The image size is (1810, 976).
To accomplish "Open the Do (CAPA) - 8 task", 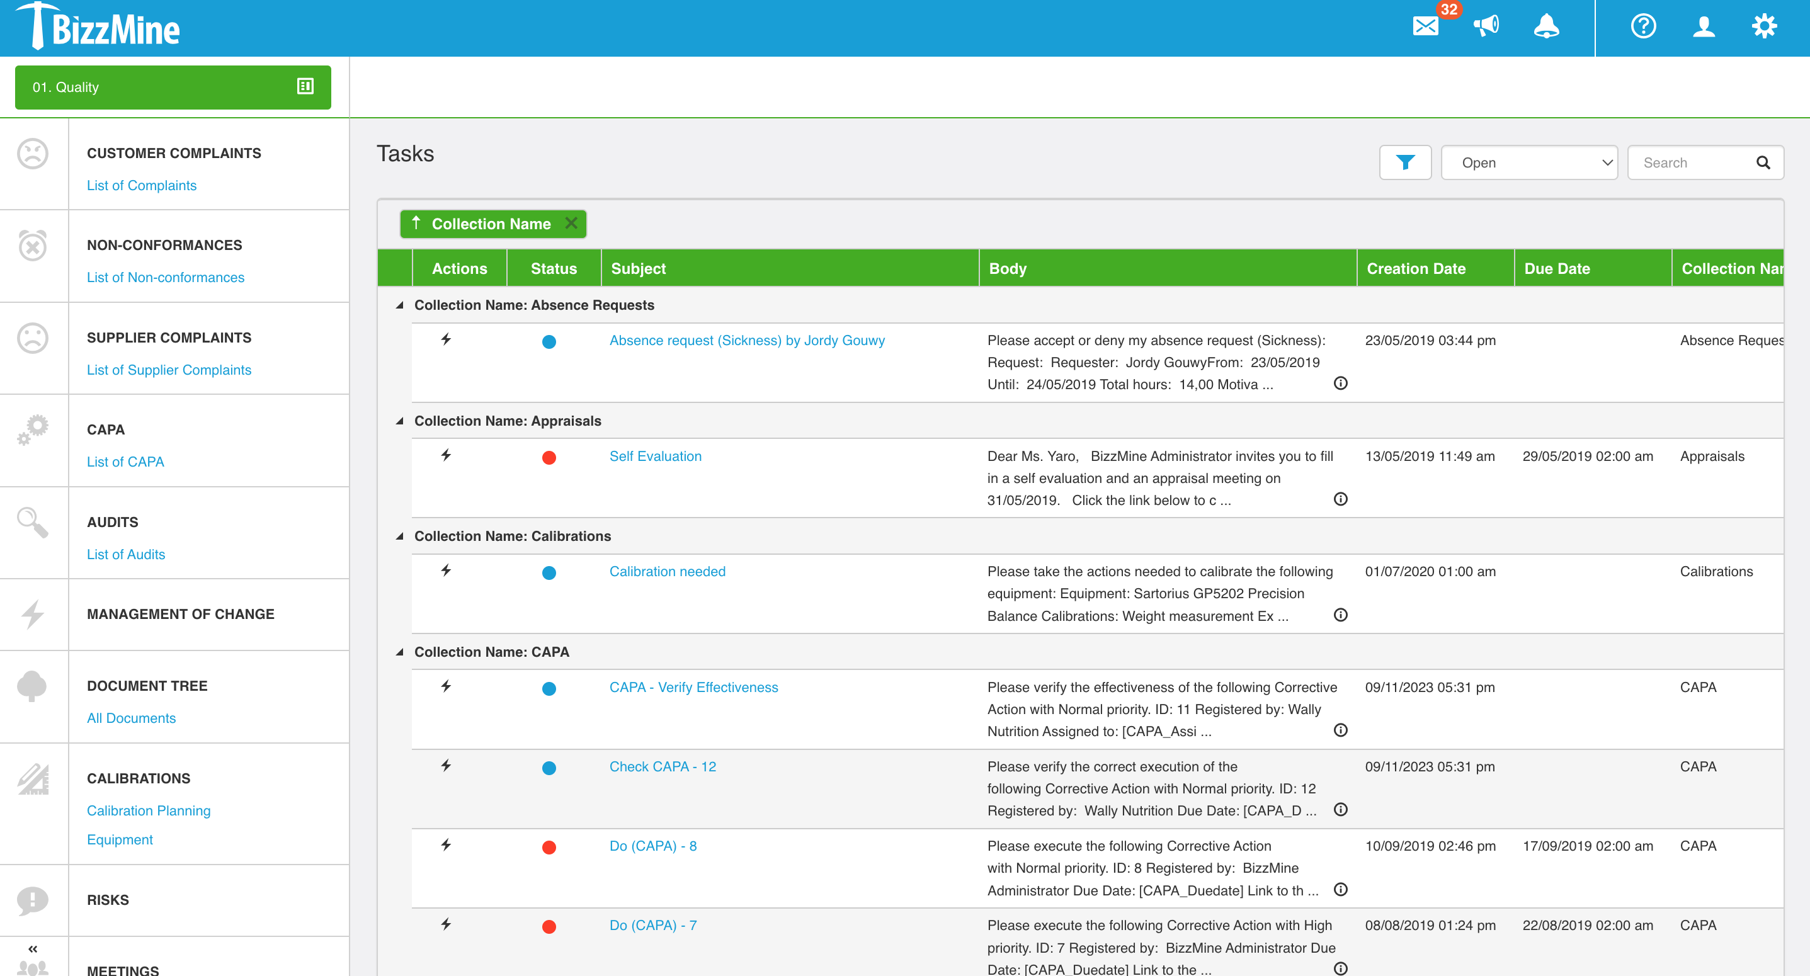I will tap(652, 846).
